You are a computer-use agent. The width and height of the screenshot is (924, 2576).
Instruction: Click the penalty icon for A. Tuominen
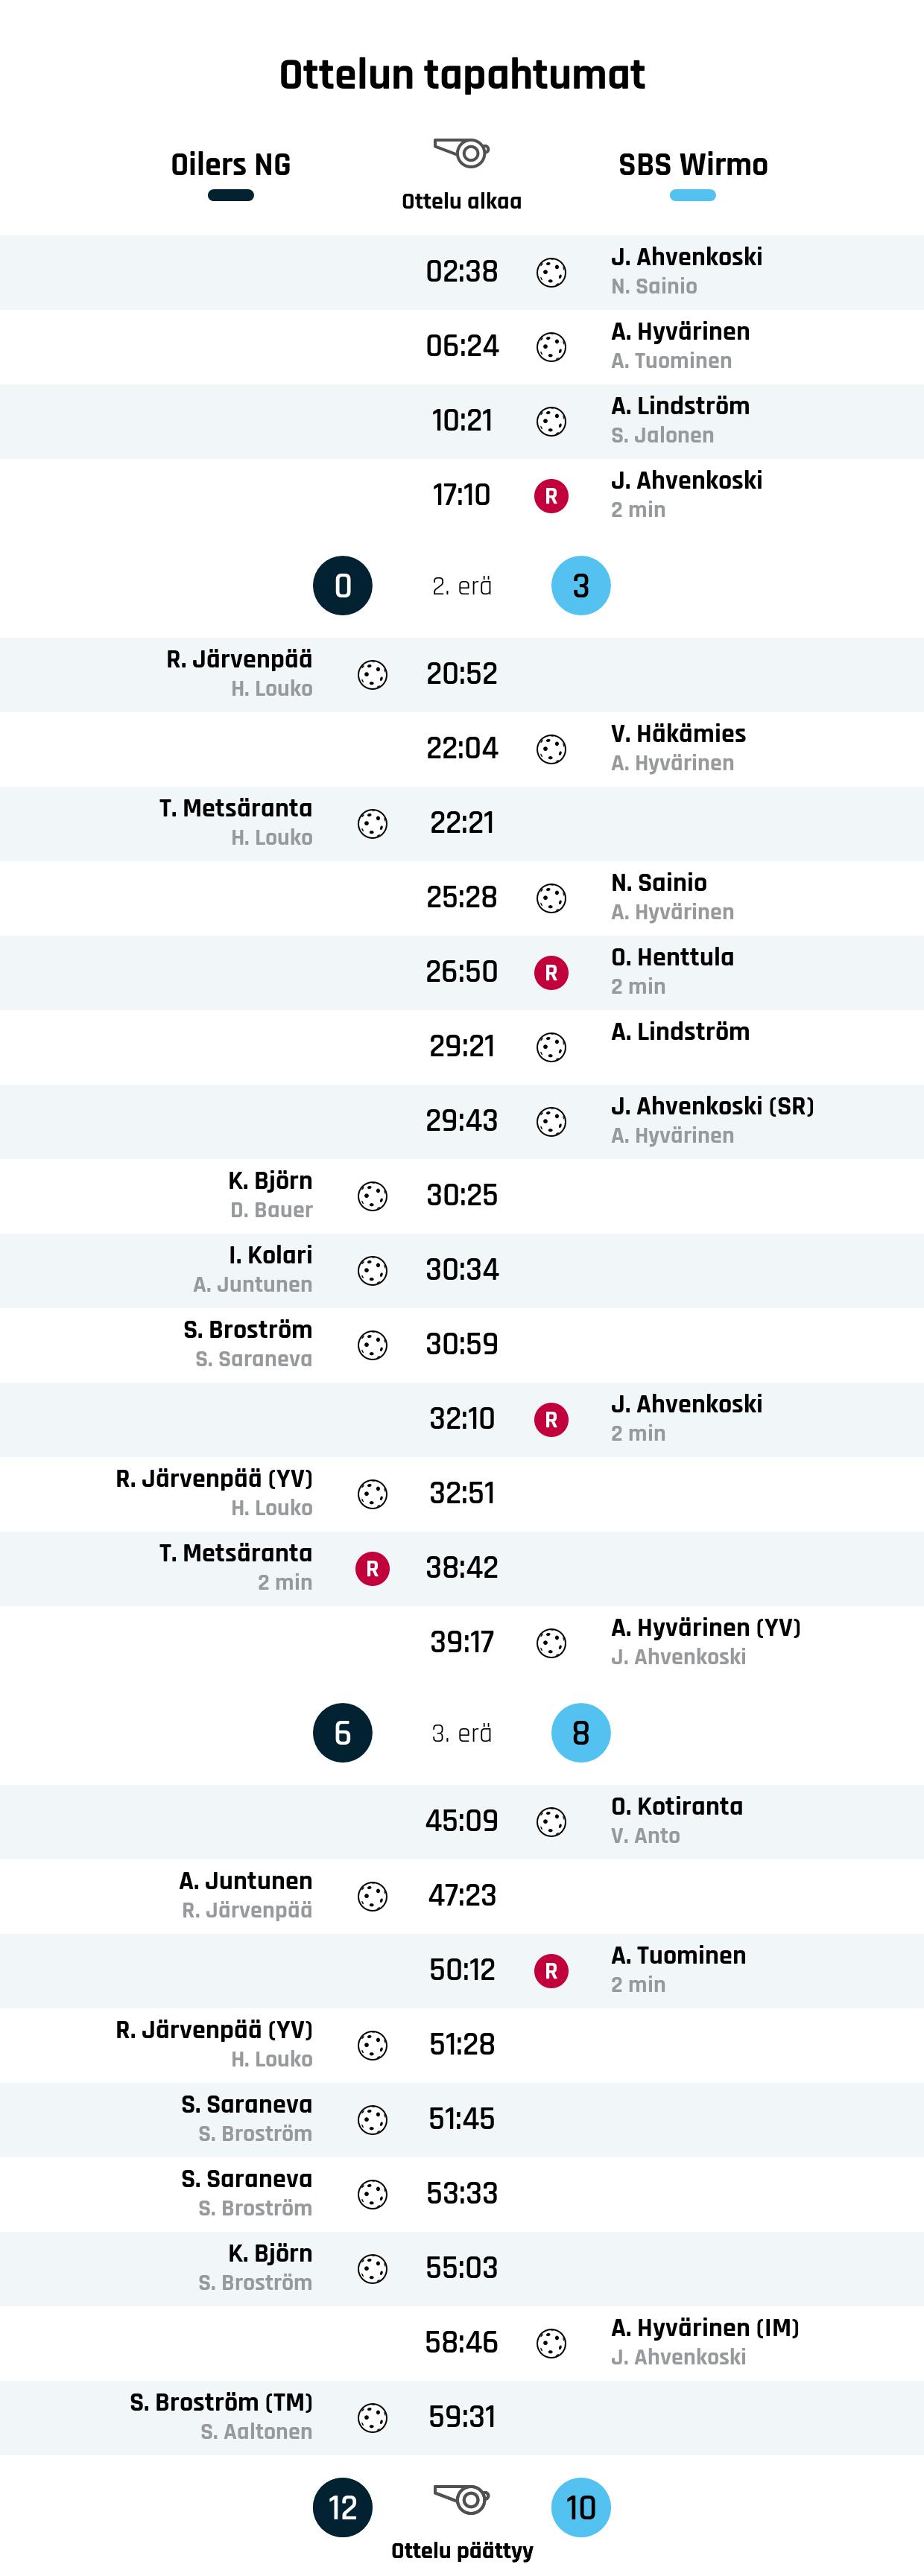coord(551,1970)
